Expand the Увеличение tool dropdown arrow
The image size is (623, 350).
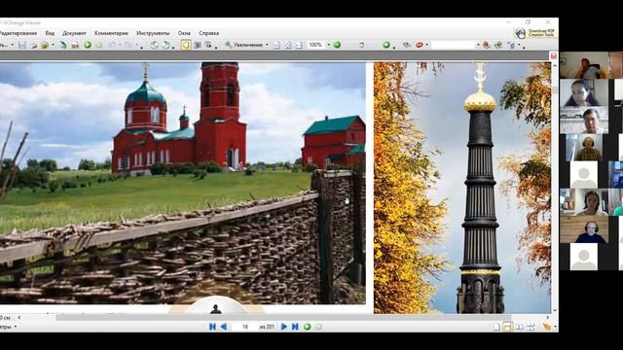coord(267,45)
